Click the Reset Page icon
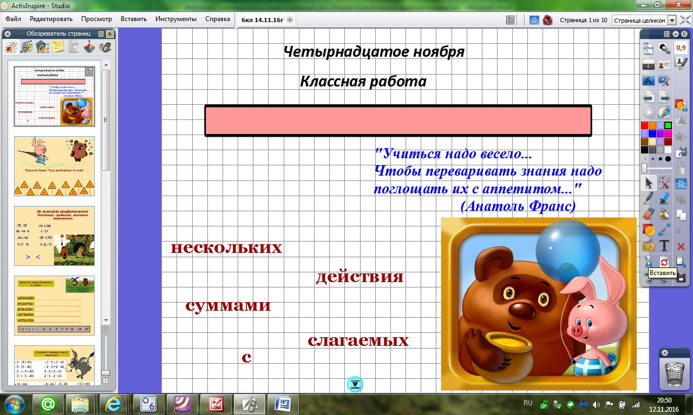 tap(664, 262)
